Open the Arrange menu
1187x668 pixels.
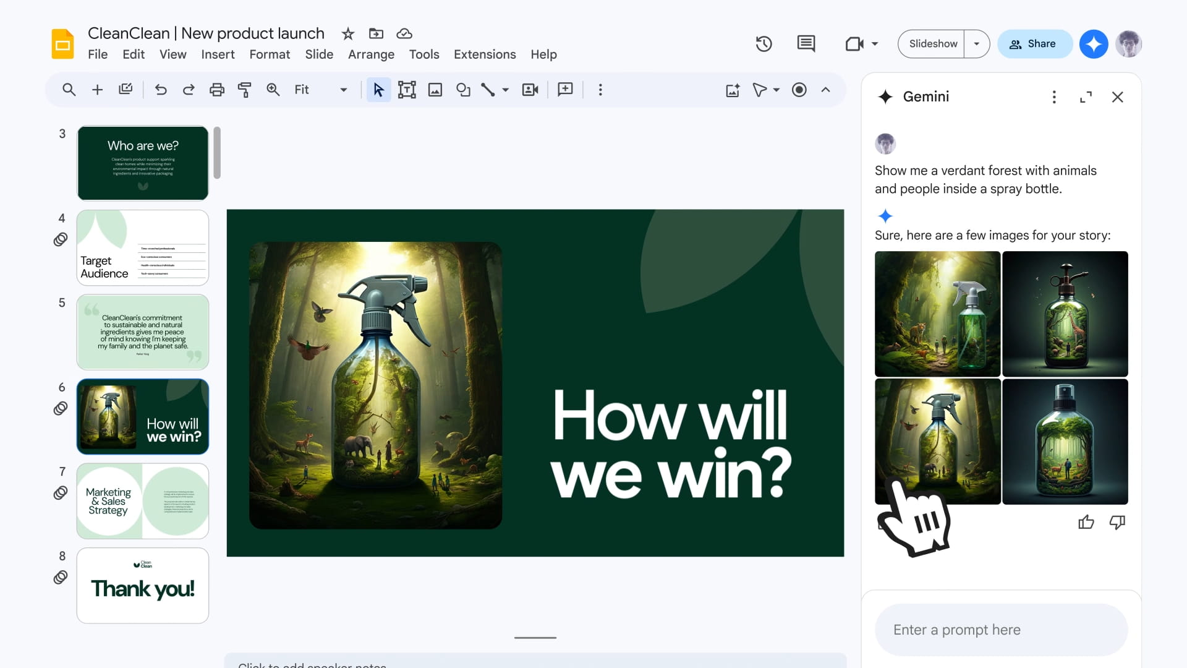coord(371,54)
